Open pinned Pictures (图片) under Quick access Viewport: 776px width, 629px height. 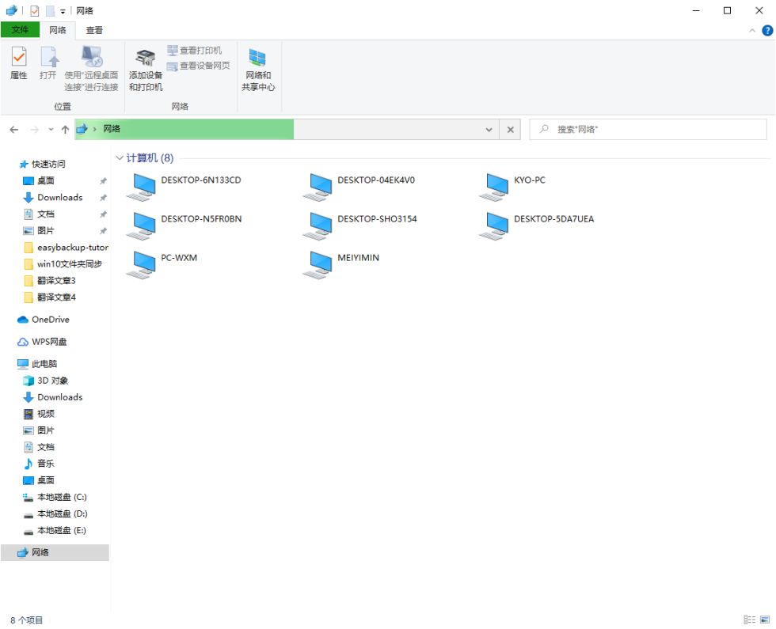point(39,231)
